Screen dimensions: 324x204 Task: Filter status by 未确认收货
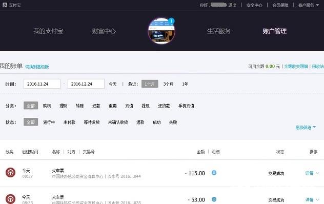118,123
